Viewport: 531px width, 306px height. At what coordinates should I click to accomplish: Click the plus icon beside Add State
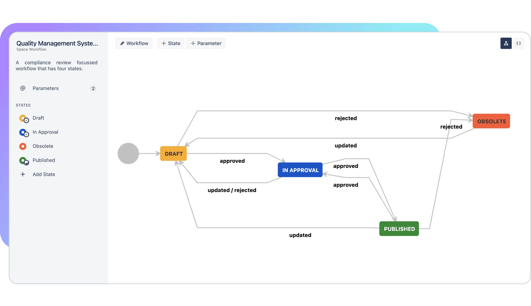(x=23, y=174)
